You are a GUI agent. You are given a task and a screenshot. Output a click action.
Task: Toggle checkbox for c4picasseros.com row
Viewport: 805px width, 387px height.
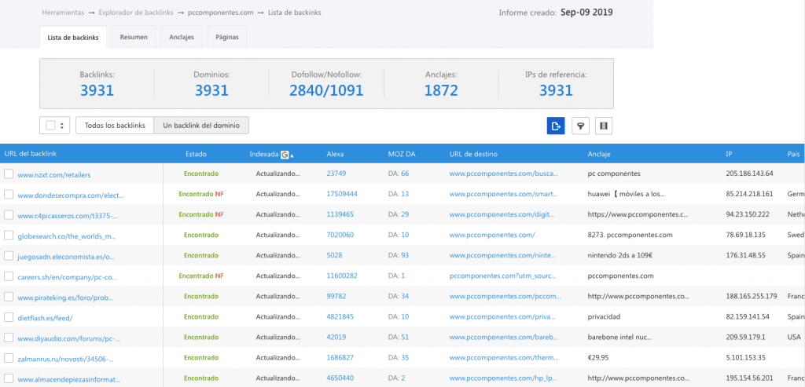(x=8, y=215)
